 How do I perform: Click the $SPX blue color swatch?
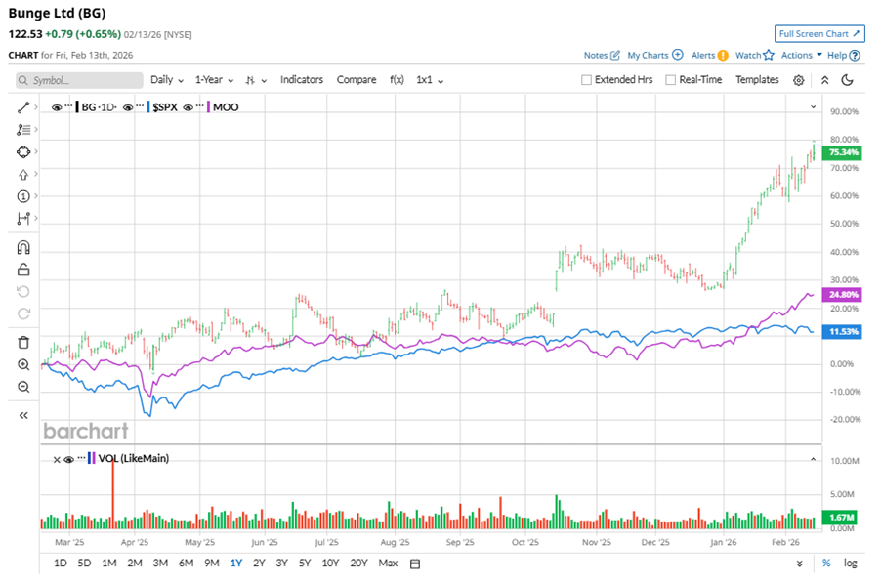(148, 107)
